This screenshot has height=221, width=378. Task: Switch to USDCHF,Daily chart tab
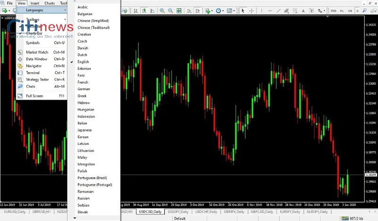(x=206, y=212)
